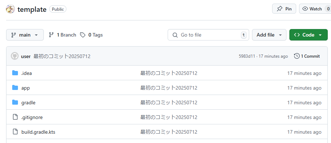Open the app folder icon

[x=15, y=88]
